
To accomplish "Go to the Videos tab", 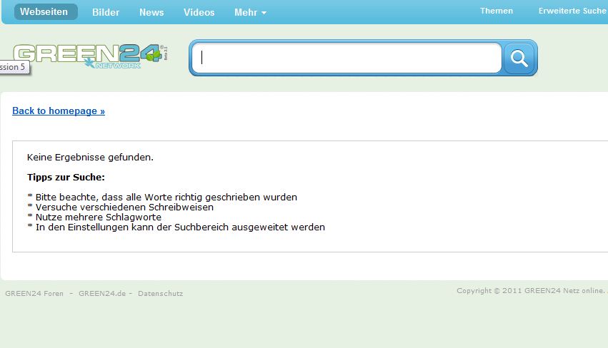I will 199,12.
